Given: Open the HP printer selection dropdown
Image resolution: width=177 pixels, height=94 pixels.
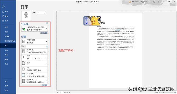Looking at the screenshot, I should point(35,29).
